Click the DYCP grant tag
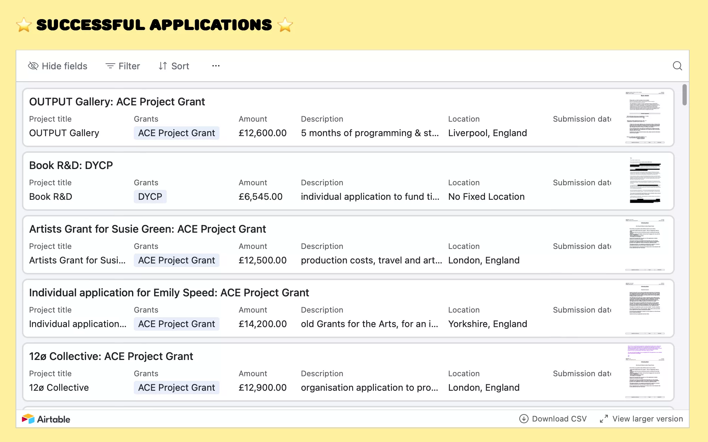The width and height of the screenshot is (708, 442). 150,197
